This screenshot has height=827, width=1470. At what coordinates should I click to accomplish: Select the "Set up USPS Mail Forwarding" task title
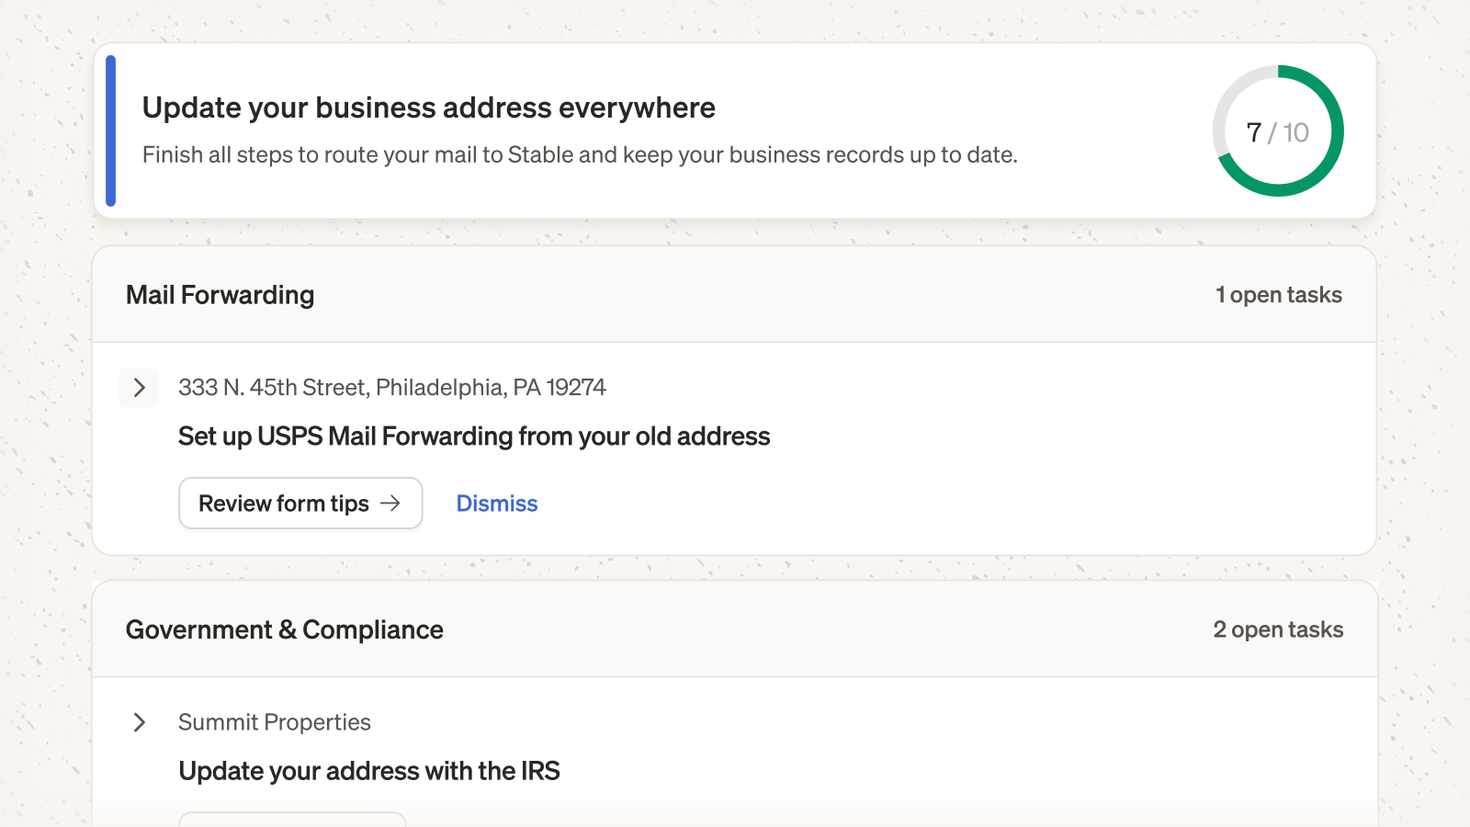pos(474,436)
